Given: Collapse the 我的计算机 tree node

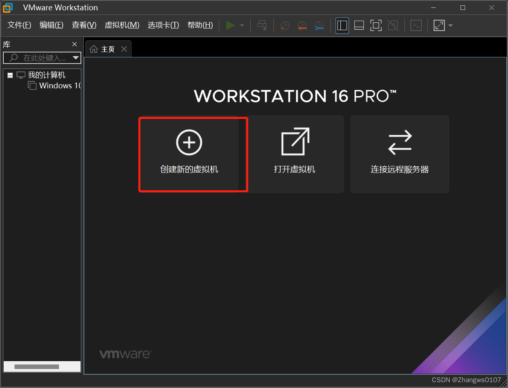Looking at the screenshot, I should pos(10,75).
